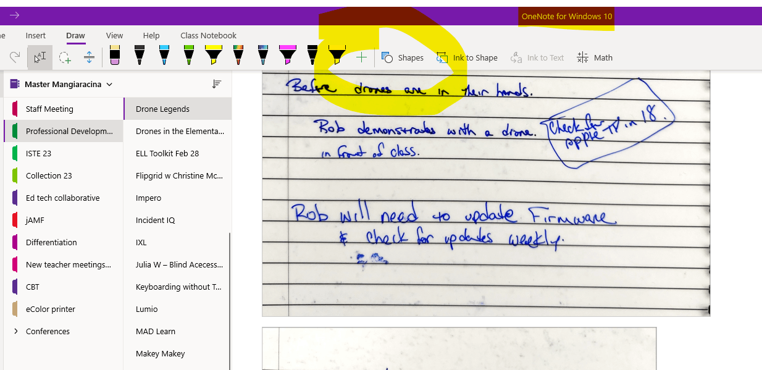
Task: Open the Class Notebook tab
Action: [209, 36]
